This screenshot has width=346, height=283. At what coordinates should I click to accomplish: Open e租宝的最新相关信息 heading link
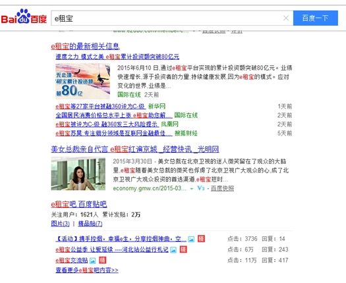pos(85,46)
